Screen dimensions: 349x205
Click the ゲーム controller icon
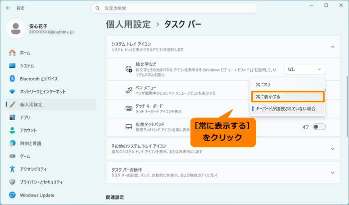[x=12, y=156]
